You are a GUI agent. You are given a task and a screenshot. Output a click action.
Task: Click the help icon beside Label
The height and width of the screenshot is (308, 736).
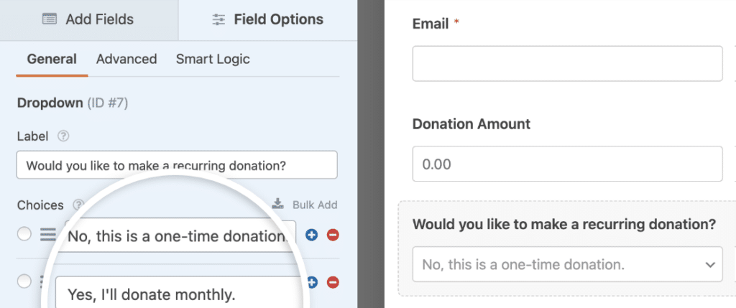tap(63, 136)
